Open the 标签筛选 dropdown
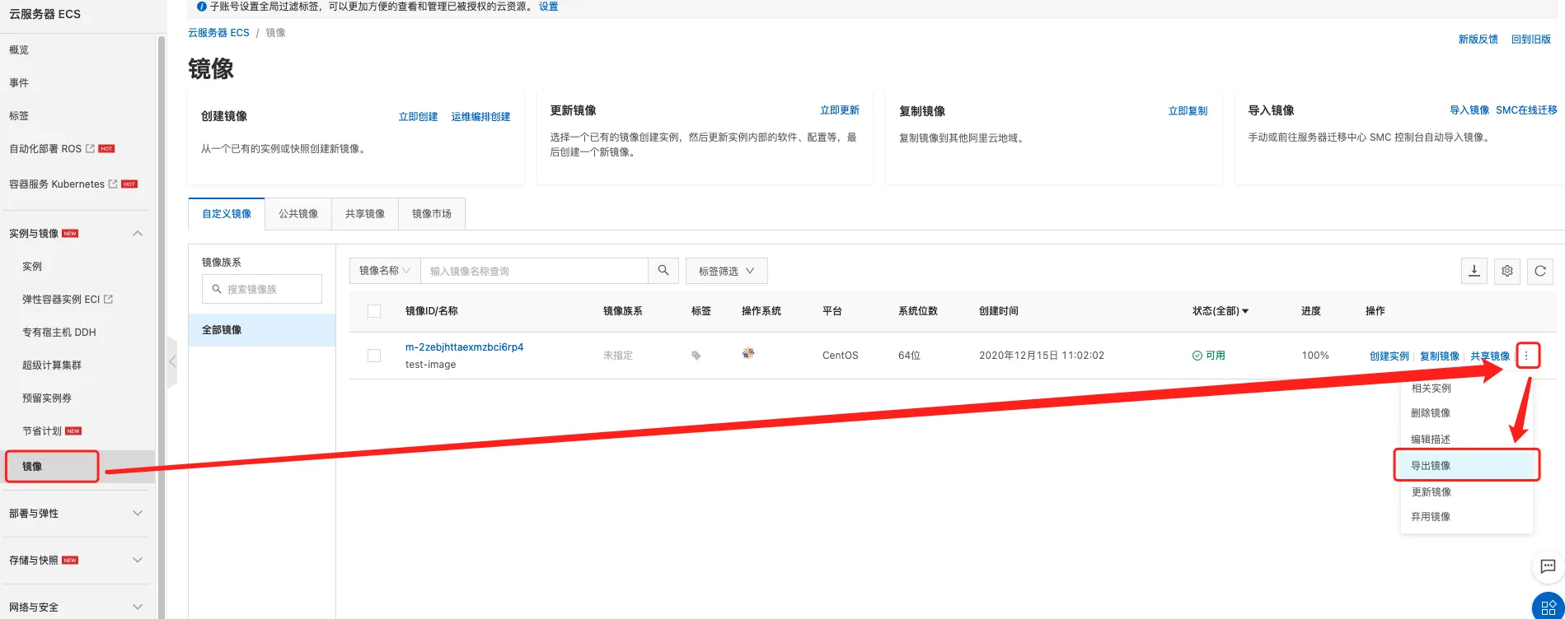 (x=726, y=271)
